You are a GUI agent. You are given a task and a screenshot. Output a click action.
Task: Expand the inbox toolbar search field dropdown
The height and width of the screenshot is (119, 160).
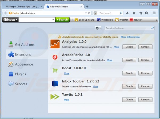click(x=53, y=20)
